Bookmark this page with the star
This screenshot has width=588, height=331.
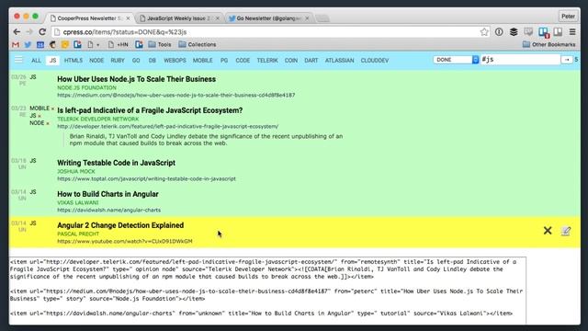pyautogui.click(x=484, y=32)
